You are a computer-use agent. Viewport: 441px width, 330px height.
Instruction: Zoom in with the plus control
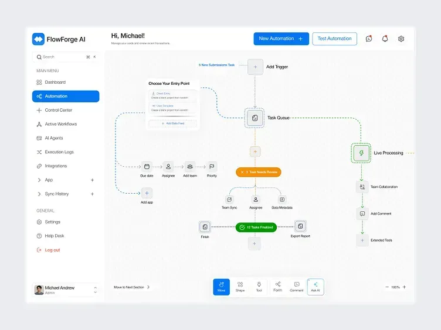click(404, 287)
